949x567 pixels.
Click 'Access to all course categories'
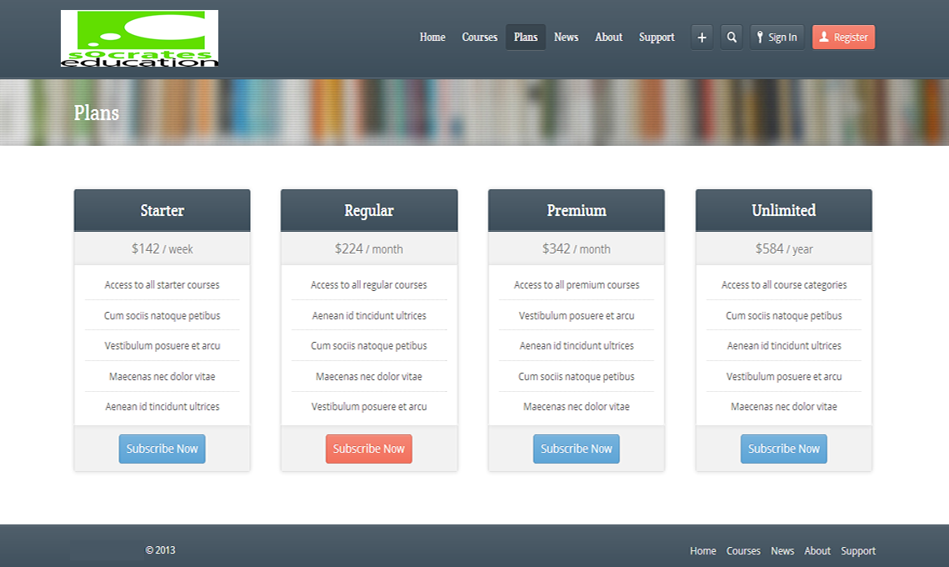tap(784, 284)
